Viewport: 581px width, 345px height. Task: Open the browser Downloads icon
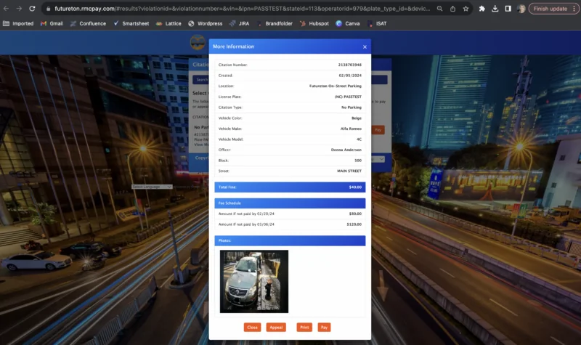(x=495, y=9)
